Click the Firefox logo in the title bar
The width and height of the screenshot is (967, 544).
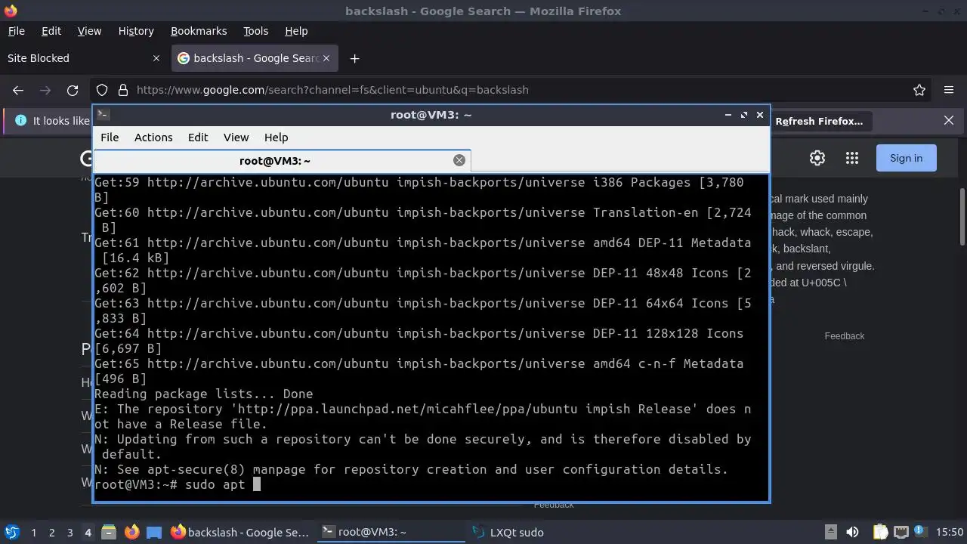(x=11, y=11)
